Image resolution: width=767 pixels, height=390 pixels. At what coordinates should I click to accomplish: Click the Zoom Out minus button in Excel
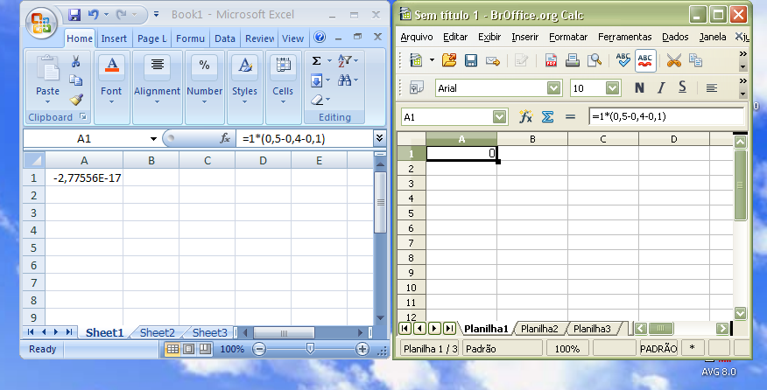(x=259, y=349)
